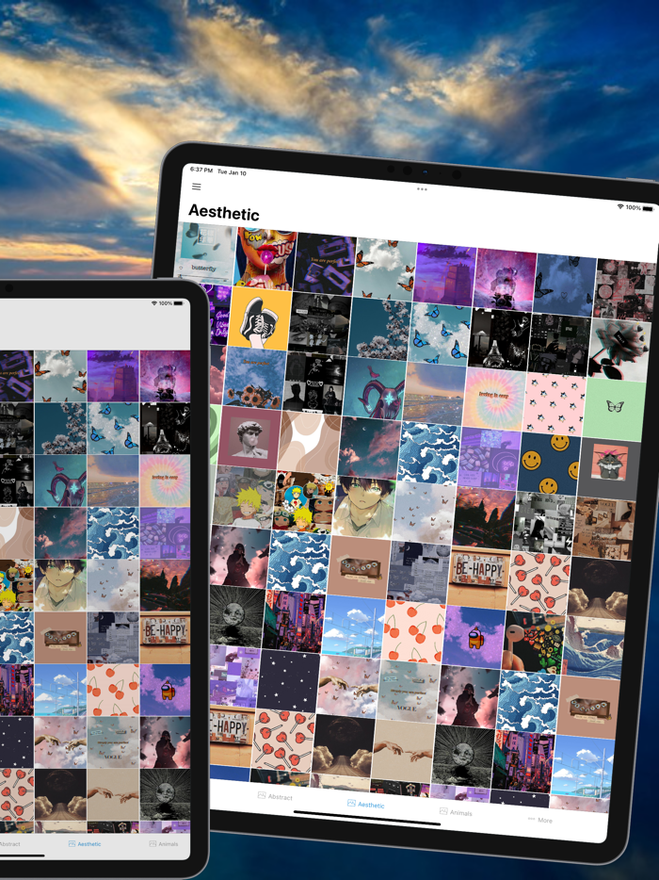Select pink-cloud Creation of Adam hands on large iPad
This screenshot has width=659, height=880.
[347, 685]
